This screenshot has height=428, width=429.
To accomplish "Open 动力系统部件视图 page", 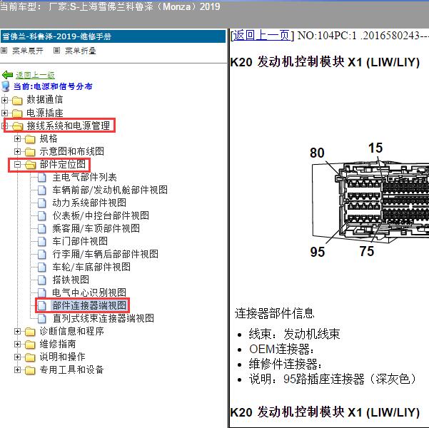I will pyautogui.click(x=89, y=203).
